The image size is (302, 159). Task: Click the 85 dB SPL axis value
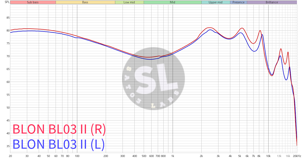point(8,18)
